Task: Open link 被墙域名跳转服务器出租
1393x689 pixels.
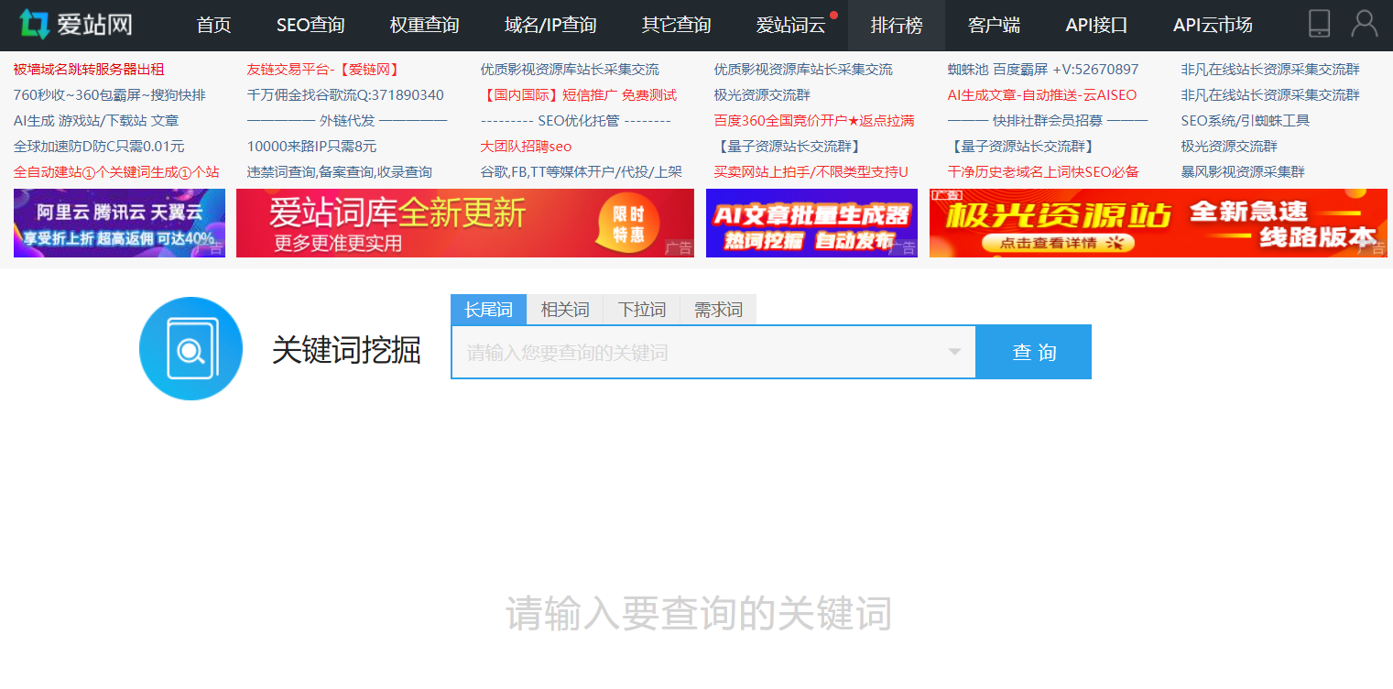Action: 89,70
